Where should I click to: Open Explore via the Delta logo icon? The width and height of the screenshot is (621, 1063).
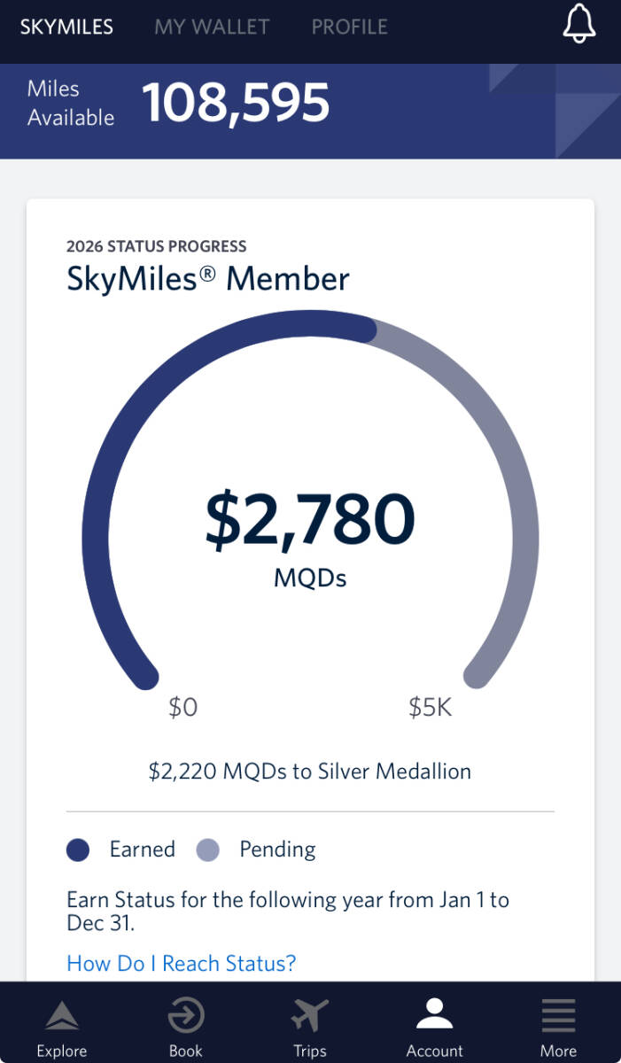pyautogui.click(x=61, y=1017)
